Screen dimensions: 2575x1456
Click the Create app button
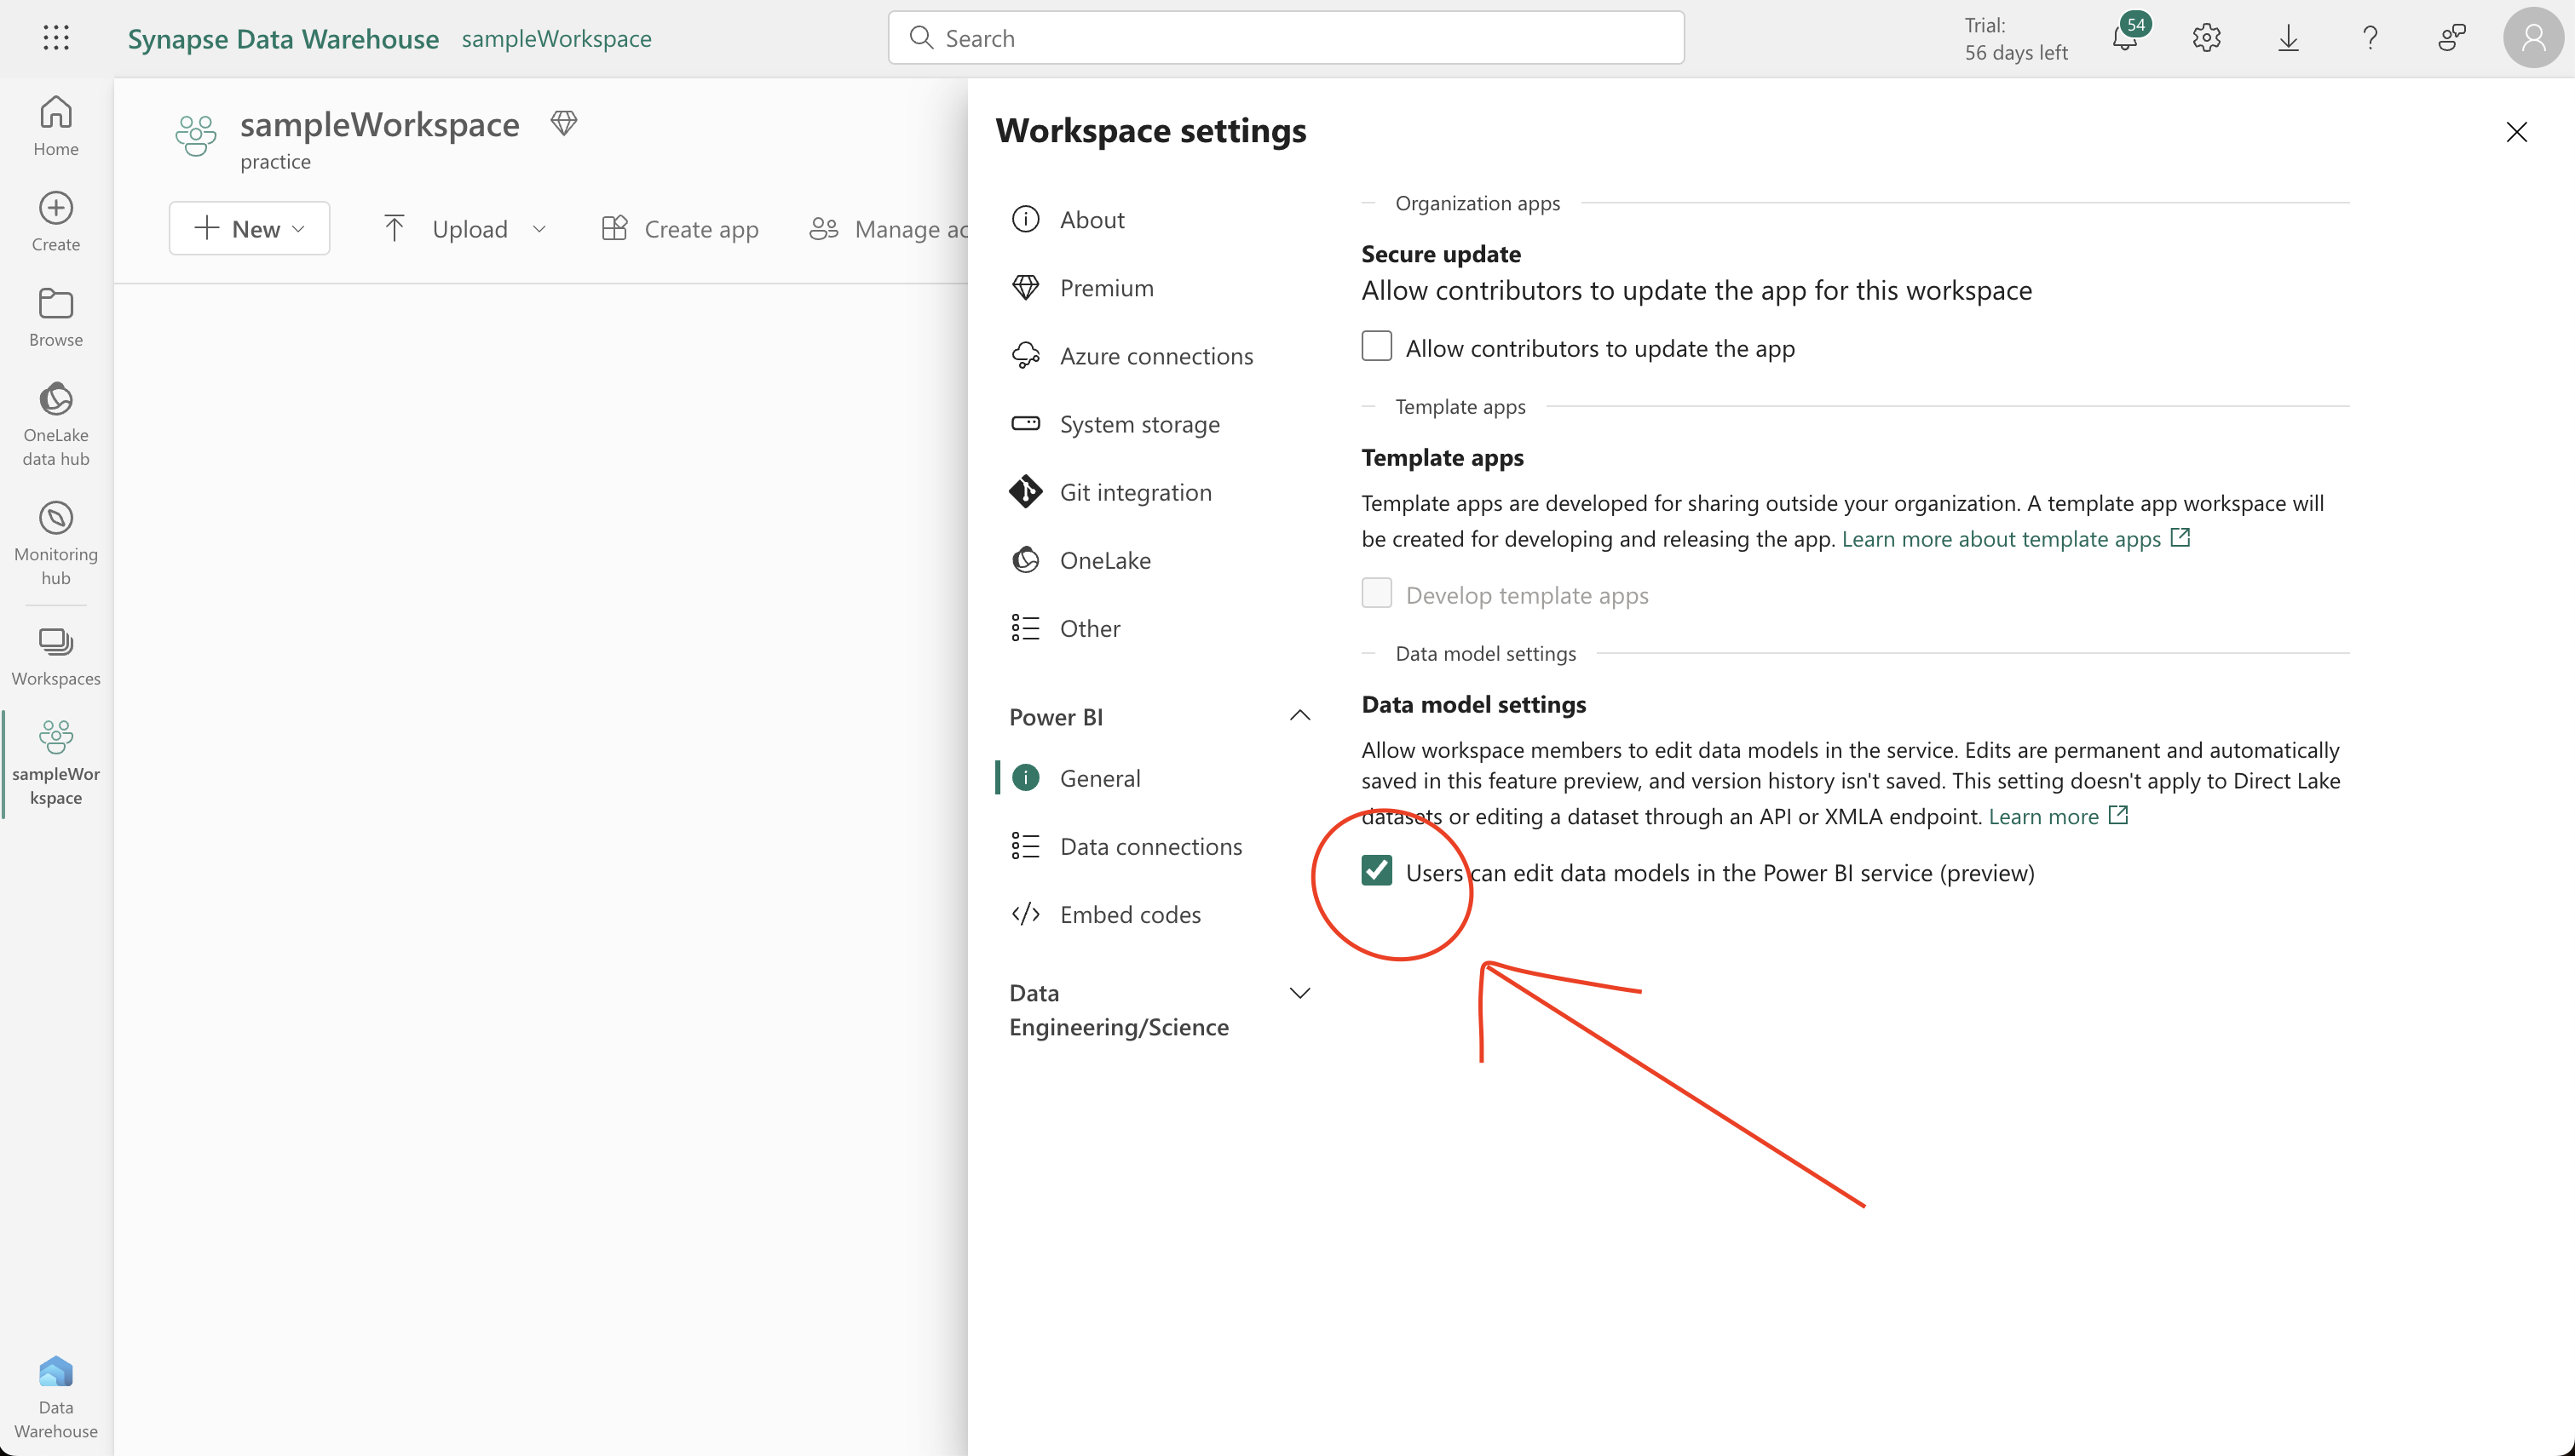coord(680,229)
